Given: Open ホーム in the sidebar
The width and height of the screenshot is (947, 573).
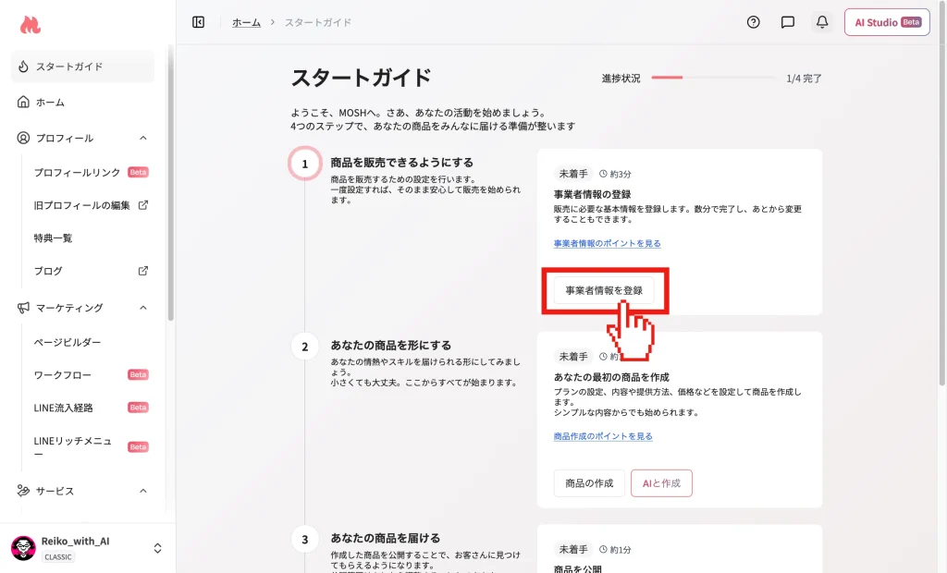Looking at the screenshot, I should pos(82,102).
